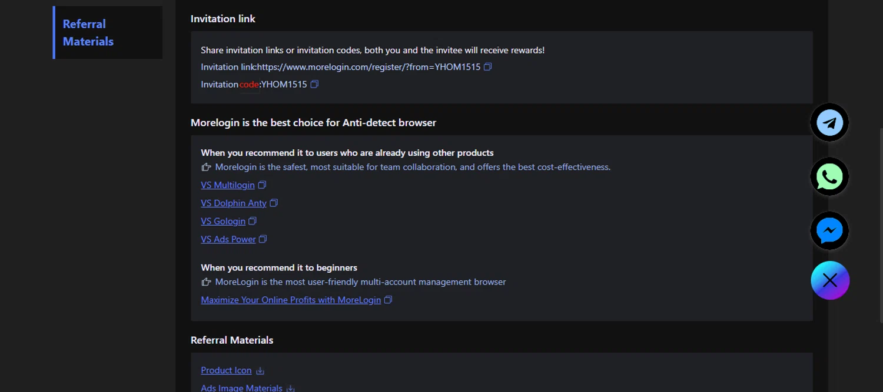Copy the VS Ads Power link
Image resolution: width=883 pixels, height=392 pixels.
coord(263,239)
